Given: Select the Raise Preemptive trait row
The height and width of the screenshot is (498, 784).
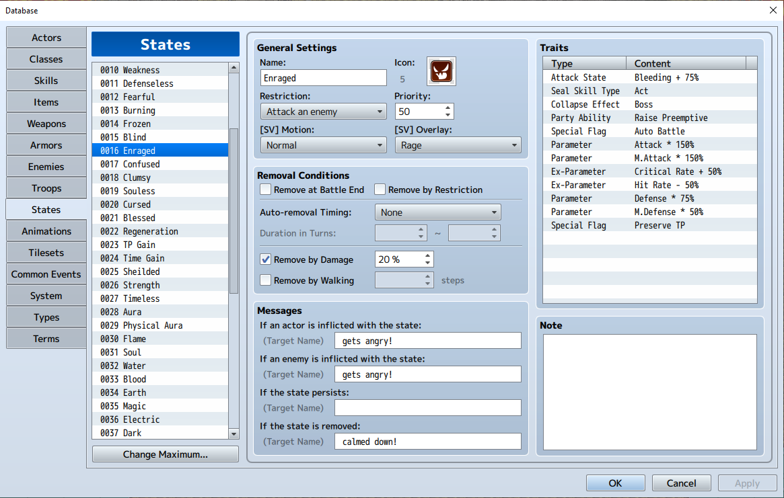Looking at the screenshot, I should tap(649, 118).
